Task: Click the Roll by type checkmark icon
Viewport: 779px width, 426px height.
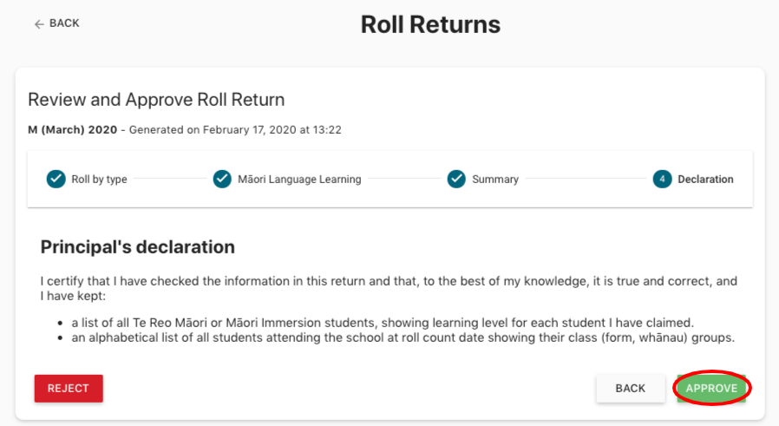Action: pos(56,180)
